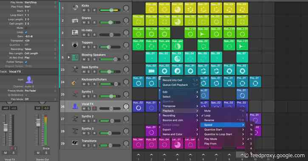Click the Blowing Speakers track icon

coord(75,57)
